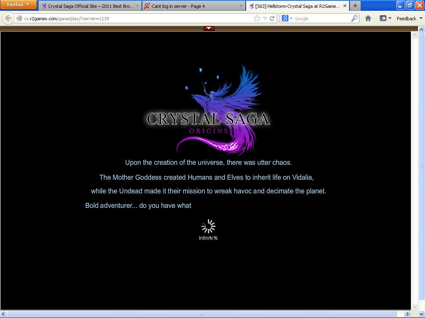
Task: Open a new tab with plus button
Action: (355, 6)
